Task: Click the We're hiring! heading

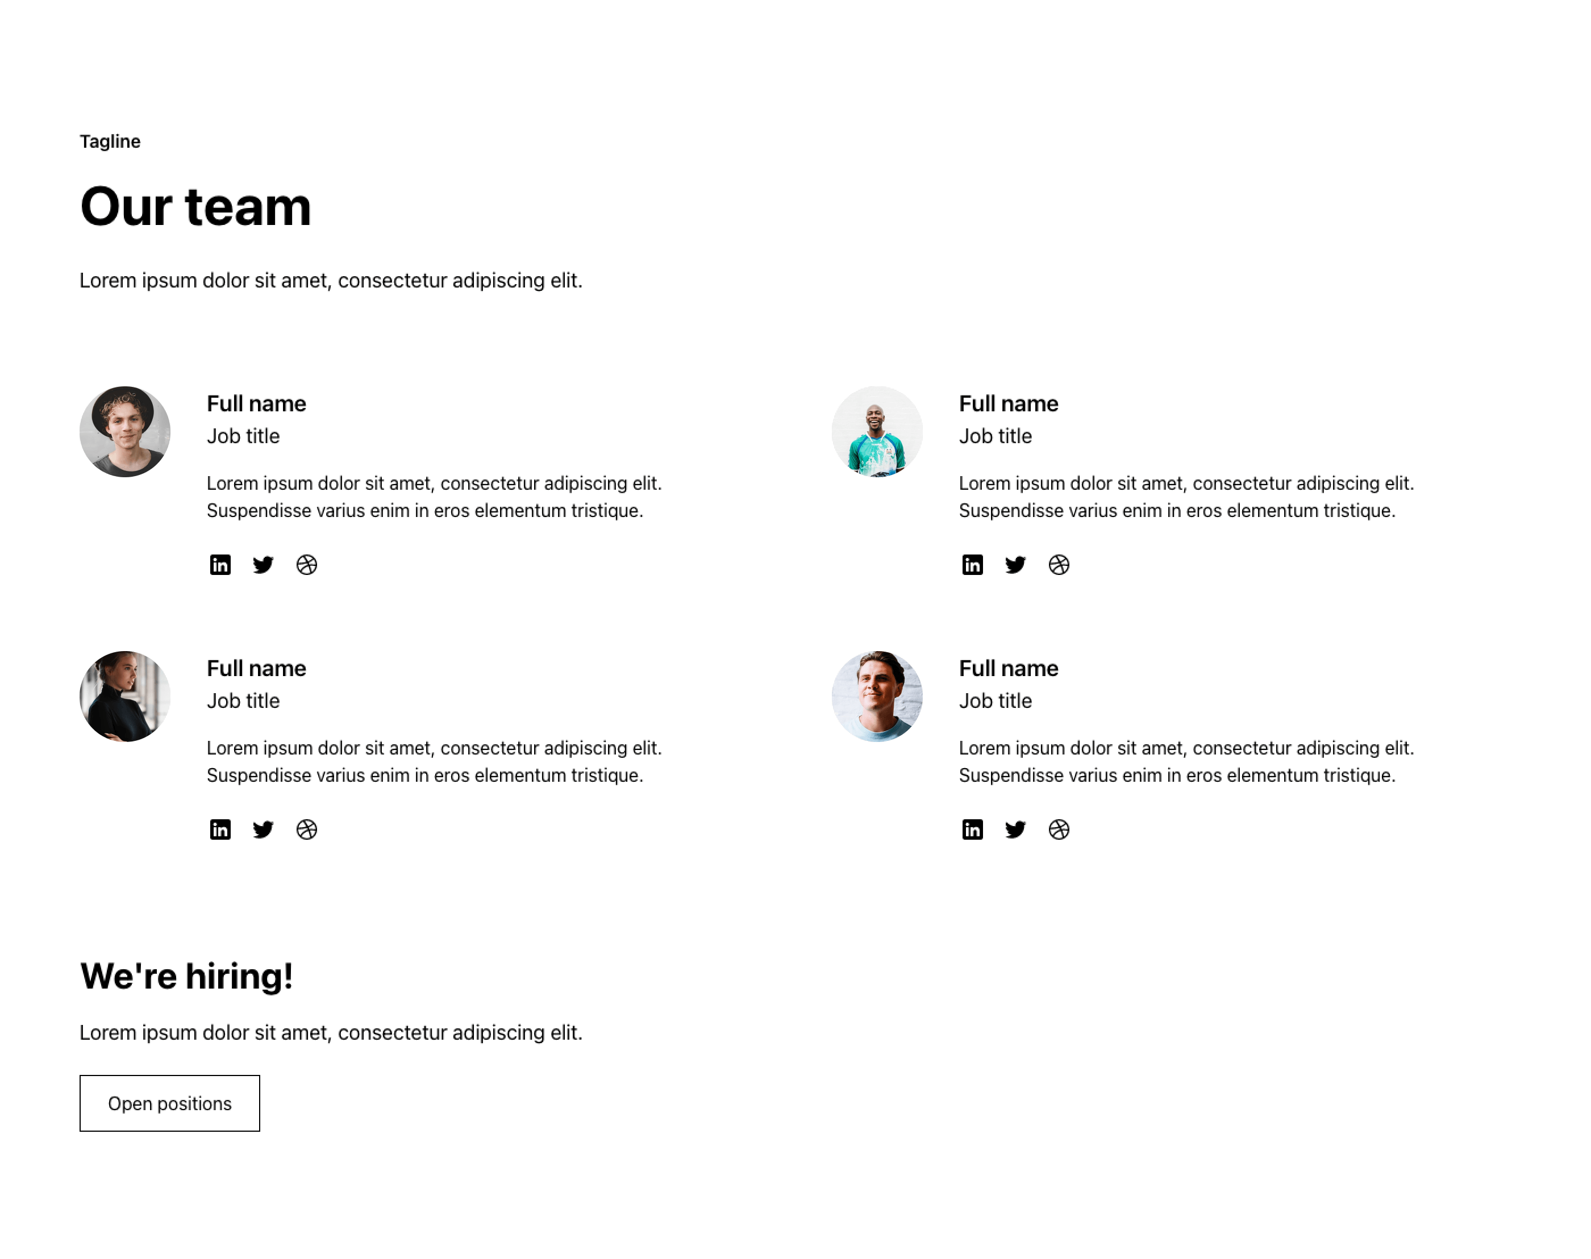Action: (186, 976)
